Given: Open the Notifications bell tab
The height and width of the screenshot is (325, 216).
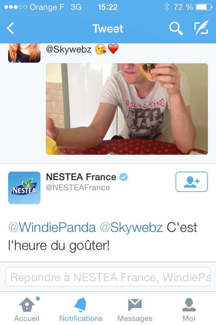Looking at the screenshot, I should 81,309.
